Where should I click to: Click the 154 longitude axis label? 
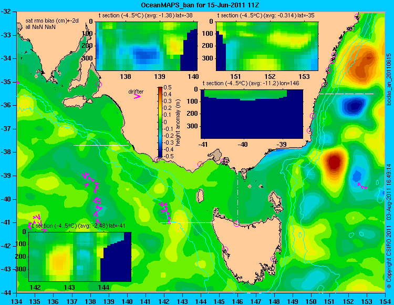point(385,301)
